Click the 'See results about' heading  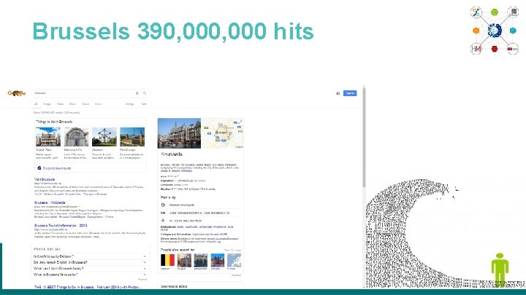(174, 287)
